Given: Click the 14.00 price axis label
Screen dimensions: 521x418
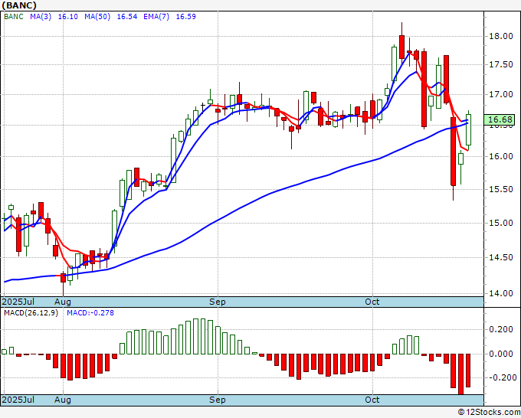Looking at the screenshot, I should pos(501,293).
